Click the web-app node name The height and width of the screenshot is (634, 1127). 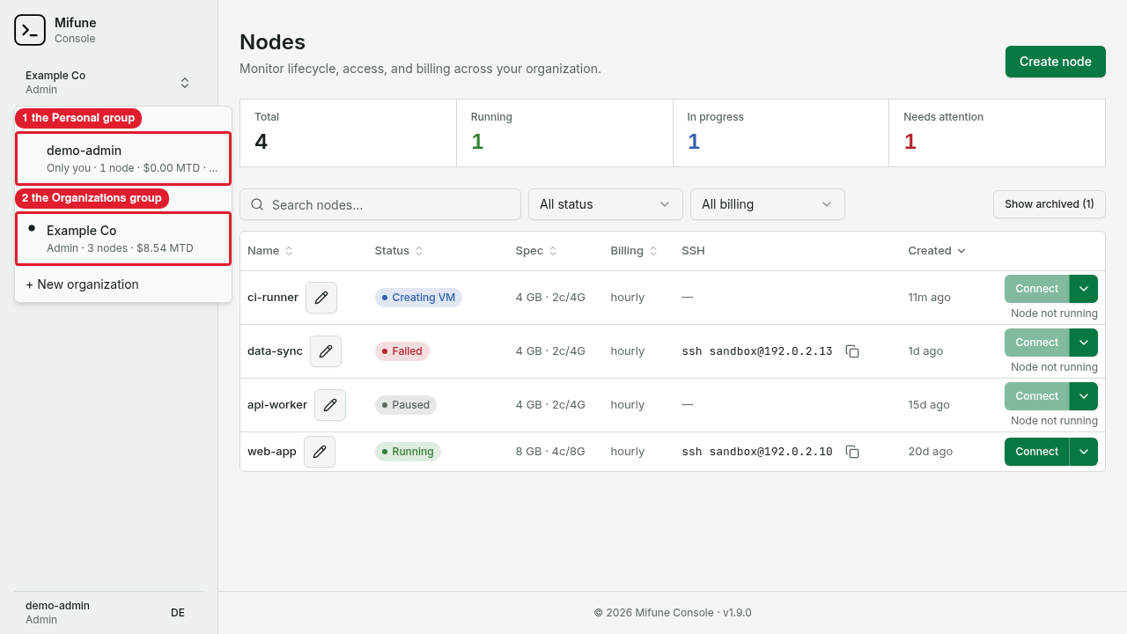[x=272, y=452]
